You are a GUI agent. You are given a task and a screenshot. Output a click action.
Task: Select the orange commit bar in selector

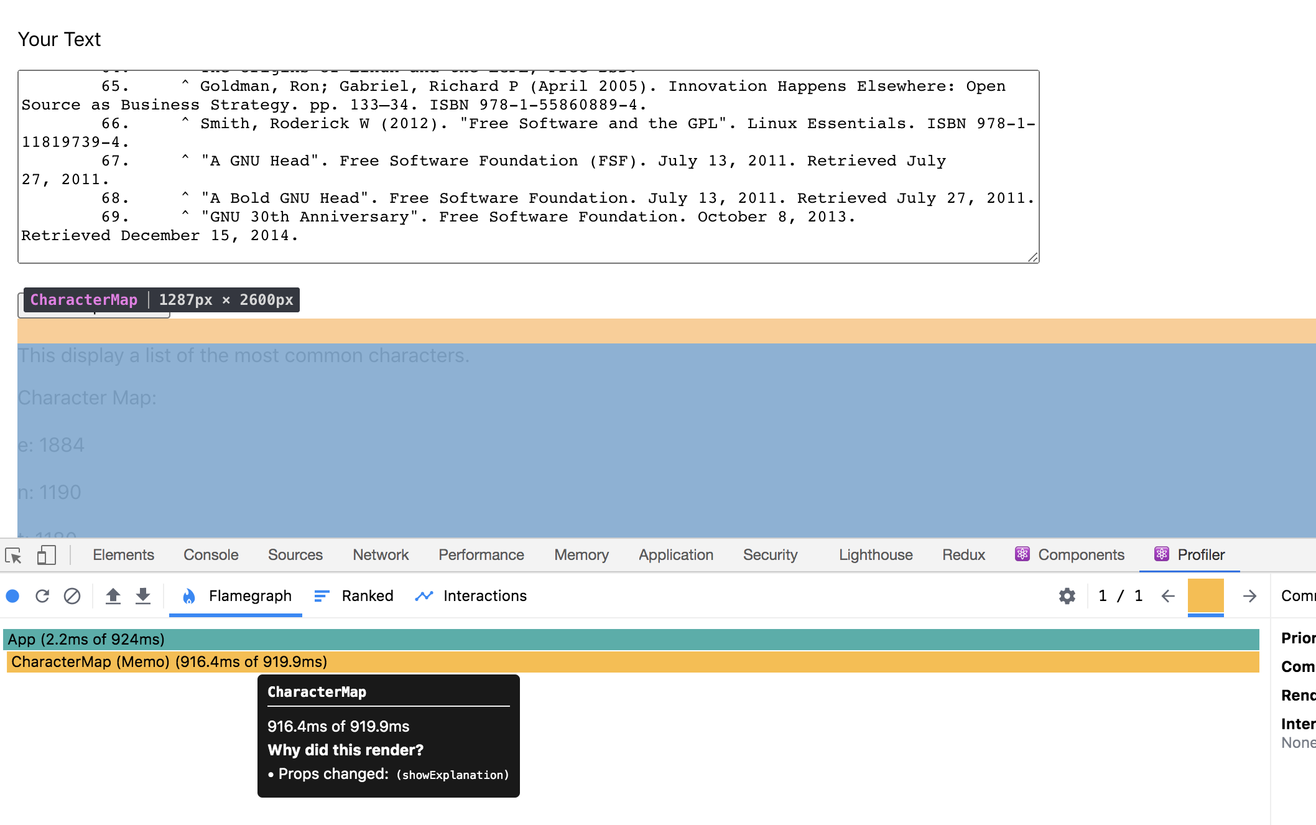(x=1206, y=596)
